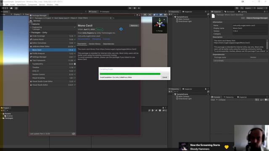Select the Version Control package
Image resolution: width=269 pixels, height=151 pixels.
[53, 75]
